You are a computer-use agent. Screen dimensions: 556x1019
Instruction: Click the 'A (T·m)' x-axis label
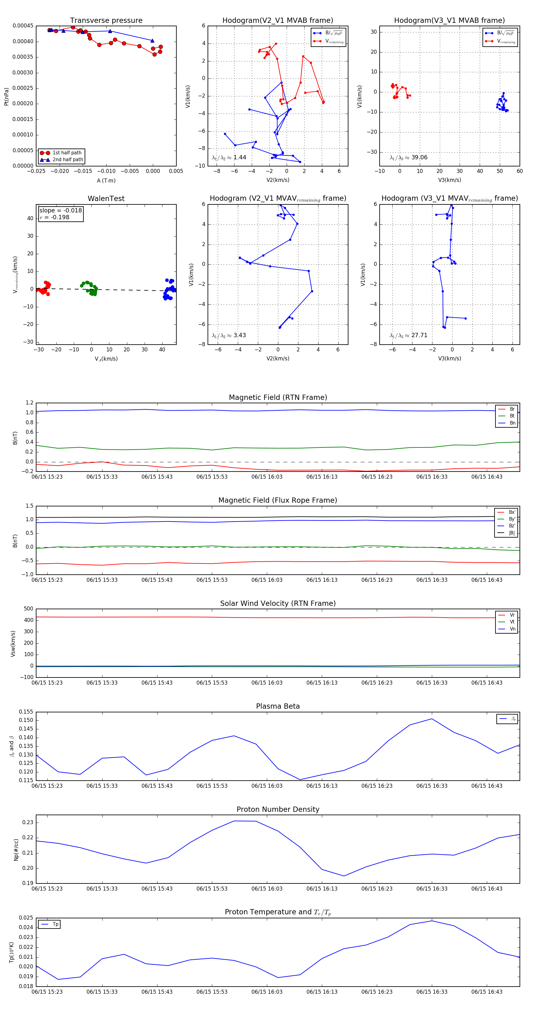click(106, 180)
